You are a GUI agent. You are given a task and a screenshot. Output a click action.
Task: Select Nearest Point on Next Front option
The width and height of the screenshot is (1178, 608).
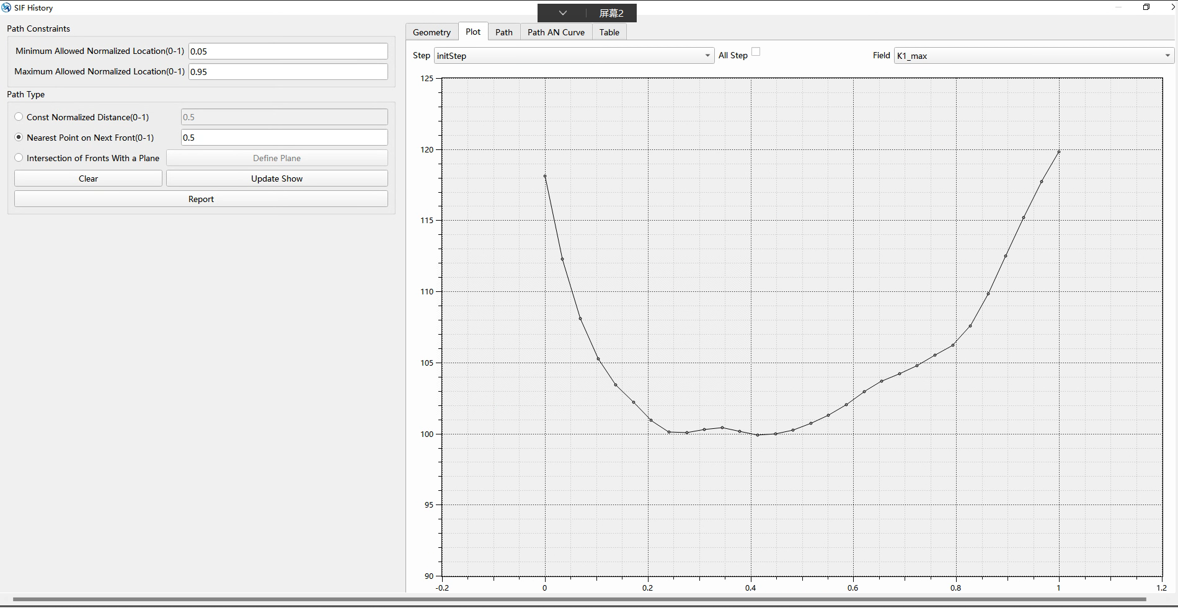pyautogui.click(x=19, y=137)
